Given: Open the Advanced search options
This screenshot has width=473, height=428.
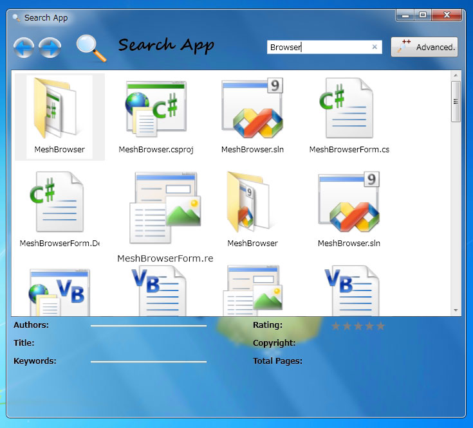Looking at the screenshot, I should pos(425,47).
